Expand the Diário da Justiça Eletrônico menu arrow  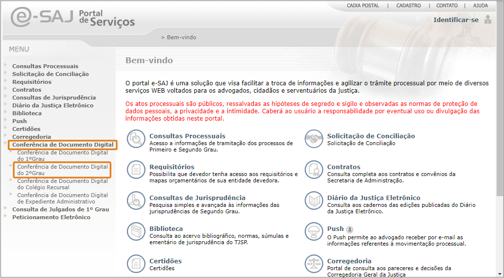[5, 104]
